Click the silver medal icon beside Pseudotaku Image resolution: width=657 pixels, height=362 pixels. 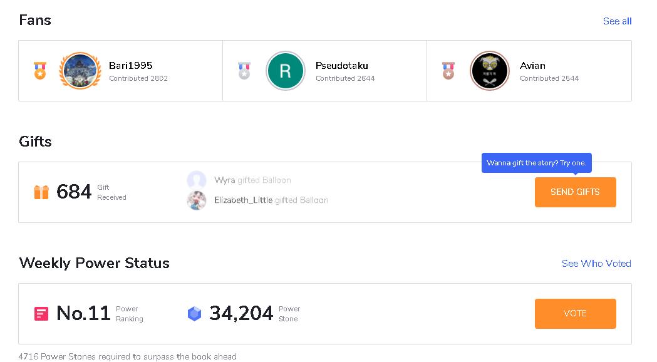(x=244, y=70)
